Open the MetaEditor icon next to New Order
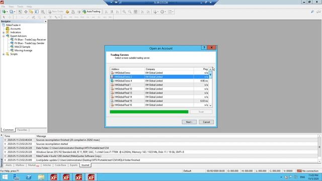This screenshot has width=322, height=181. pos(67,12)
